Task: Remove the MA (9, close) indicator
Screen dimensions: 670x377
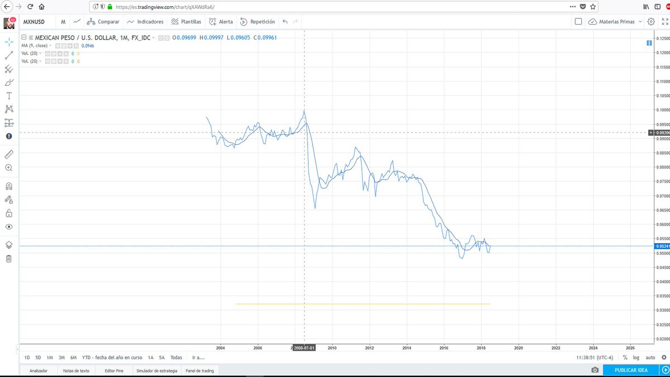Action: (76, 46)
